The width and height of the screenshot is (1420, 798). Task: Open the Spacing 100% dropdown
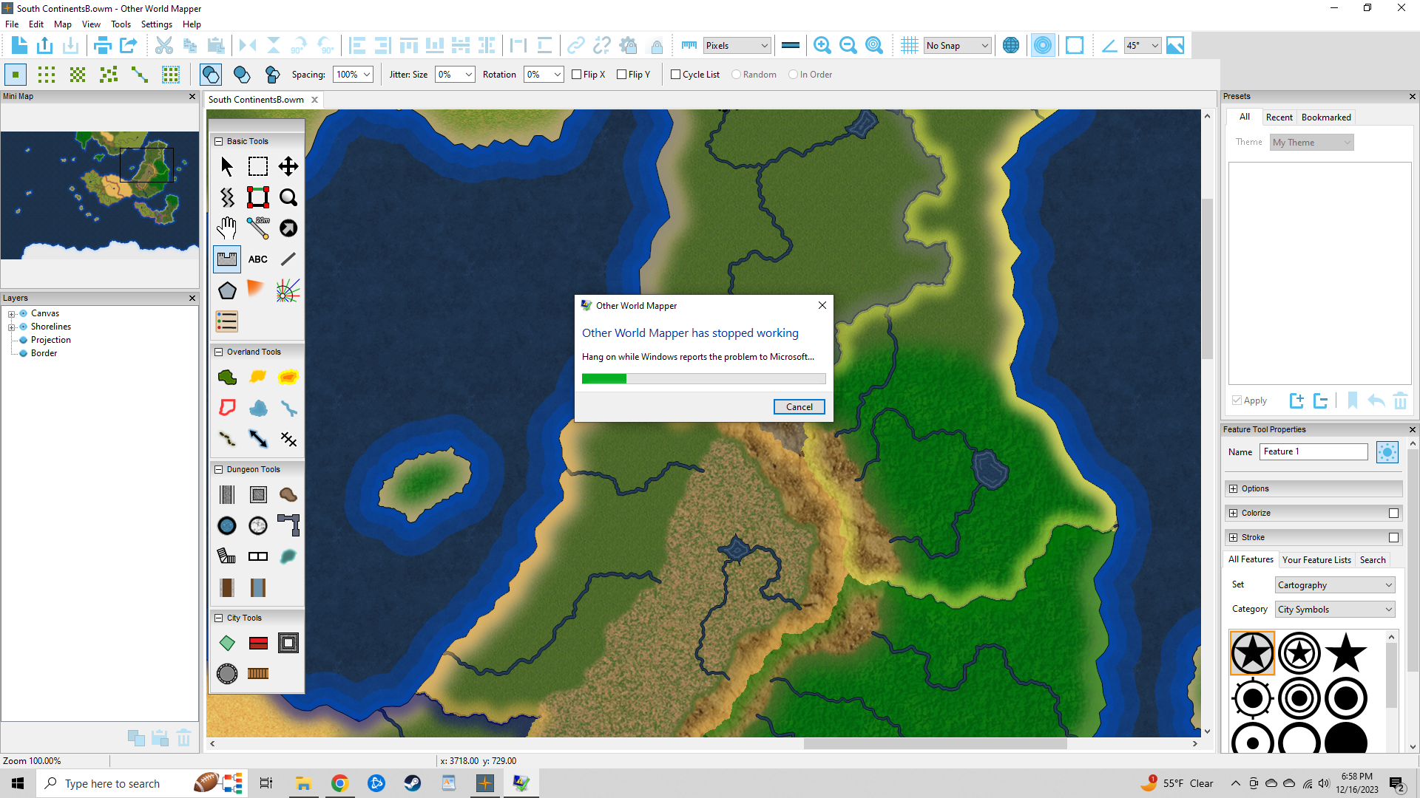click(353, 75)
